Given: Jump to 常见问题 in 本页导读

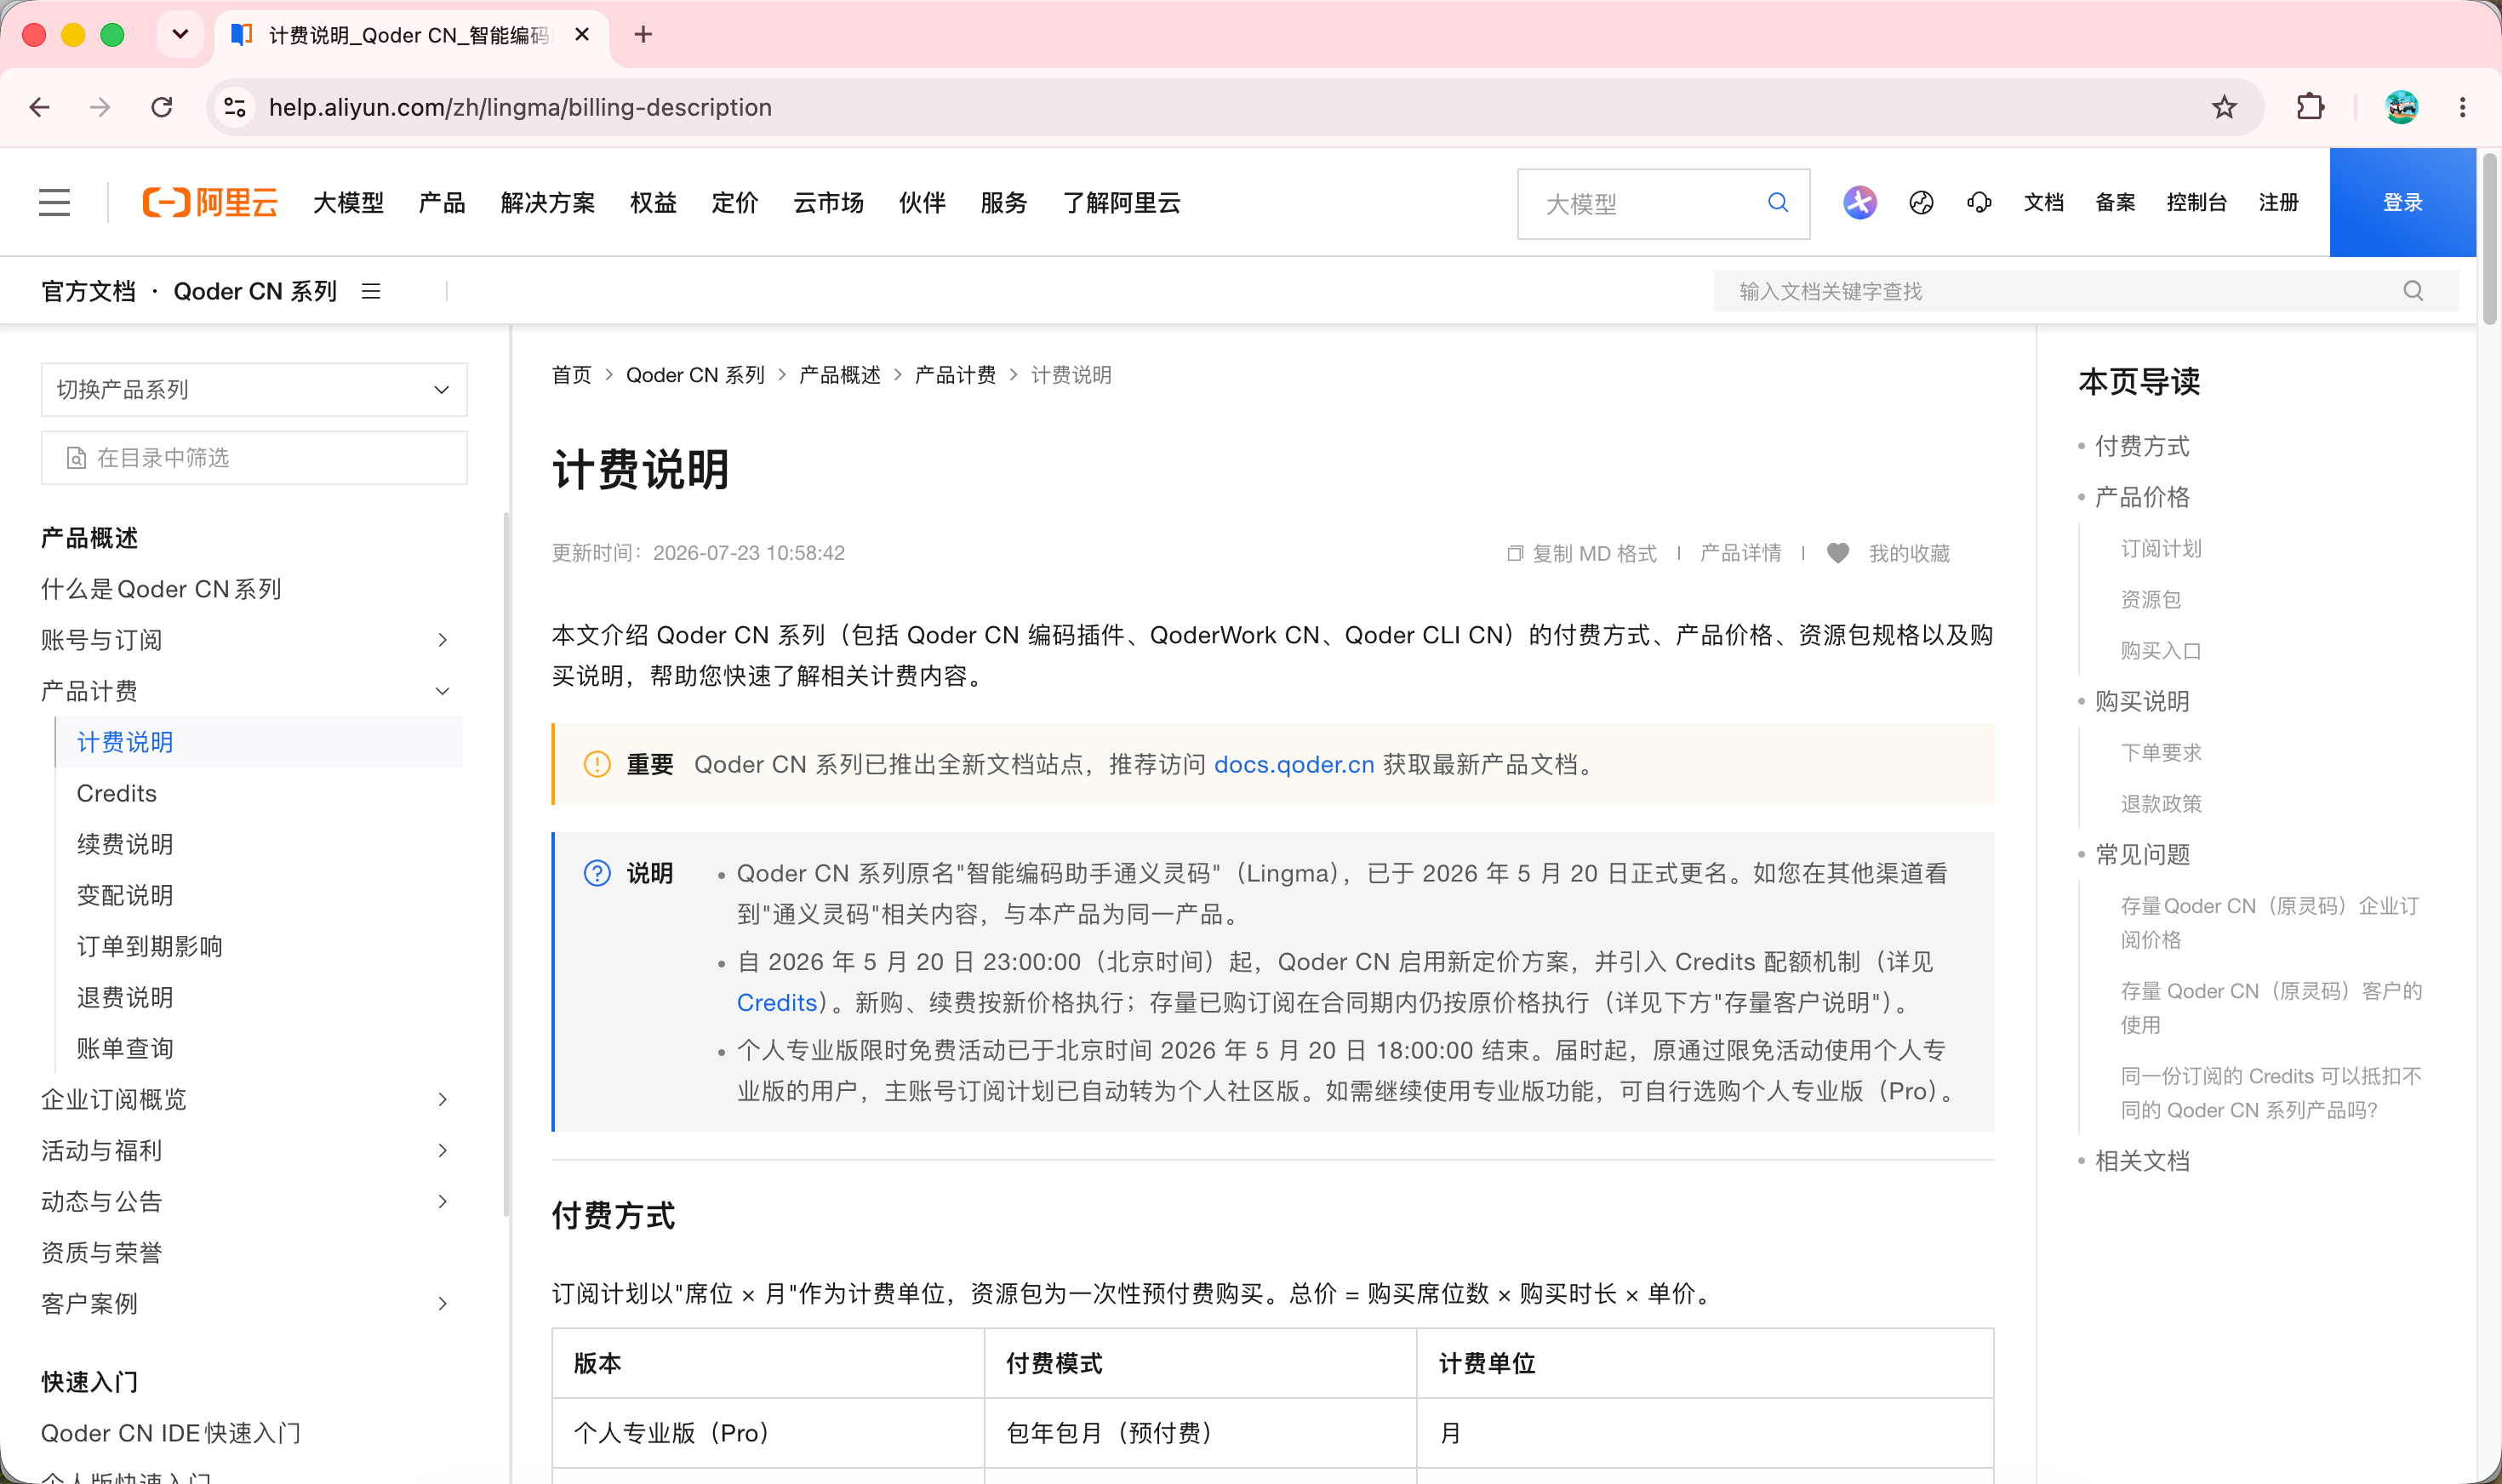Looking at the screenshot, I should coord(2142,854).
